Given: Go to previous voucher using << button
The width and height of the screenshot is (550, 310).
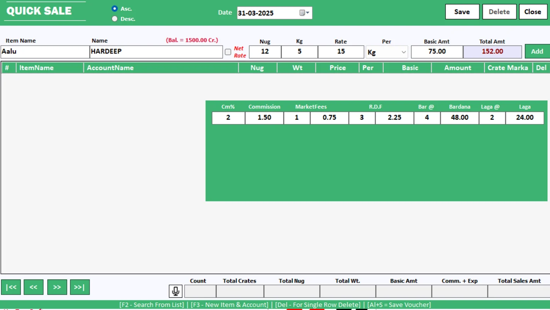Looking at the screenshot, I should [34, 287].
